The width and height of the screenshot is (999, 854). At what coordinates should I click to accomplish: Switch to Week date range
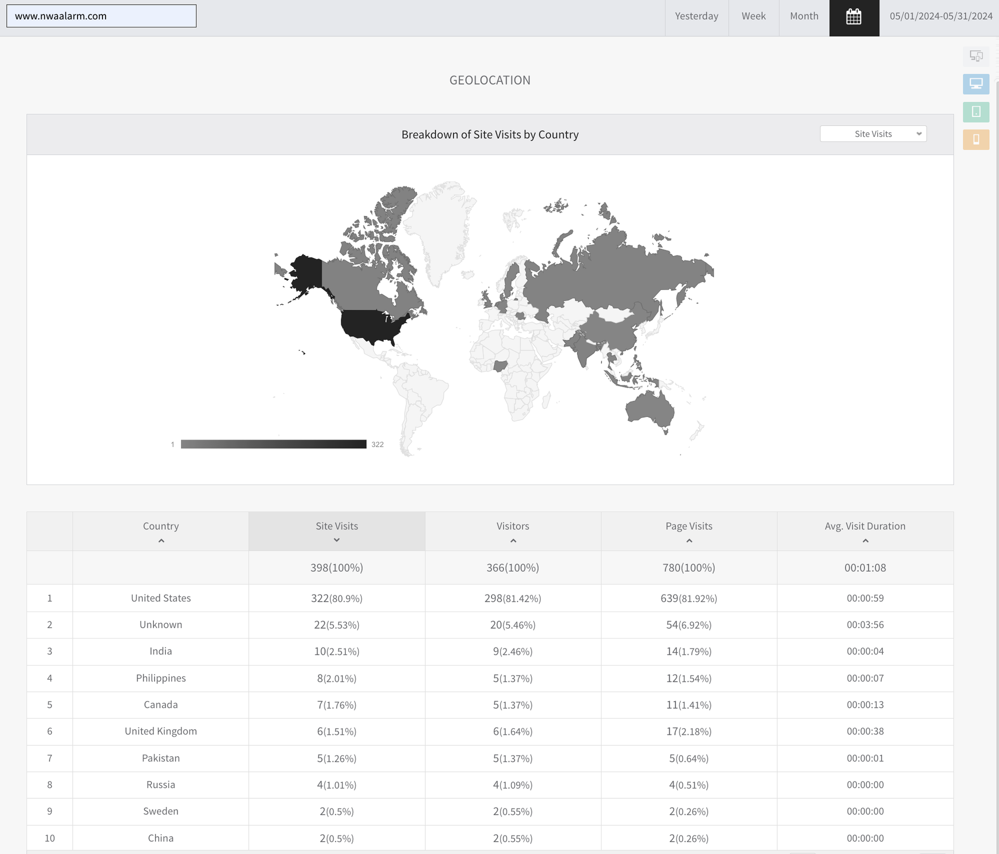[753, 17]
